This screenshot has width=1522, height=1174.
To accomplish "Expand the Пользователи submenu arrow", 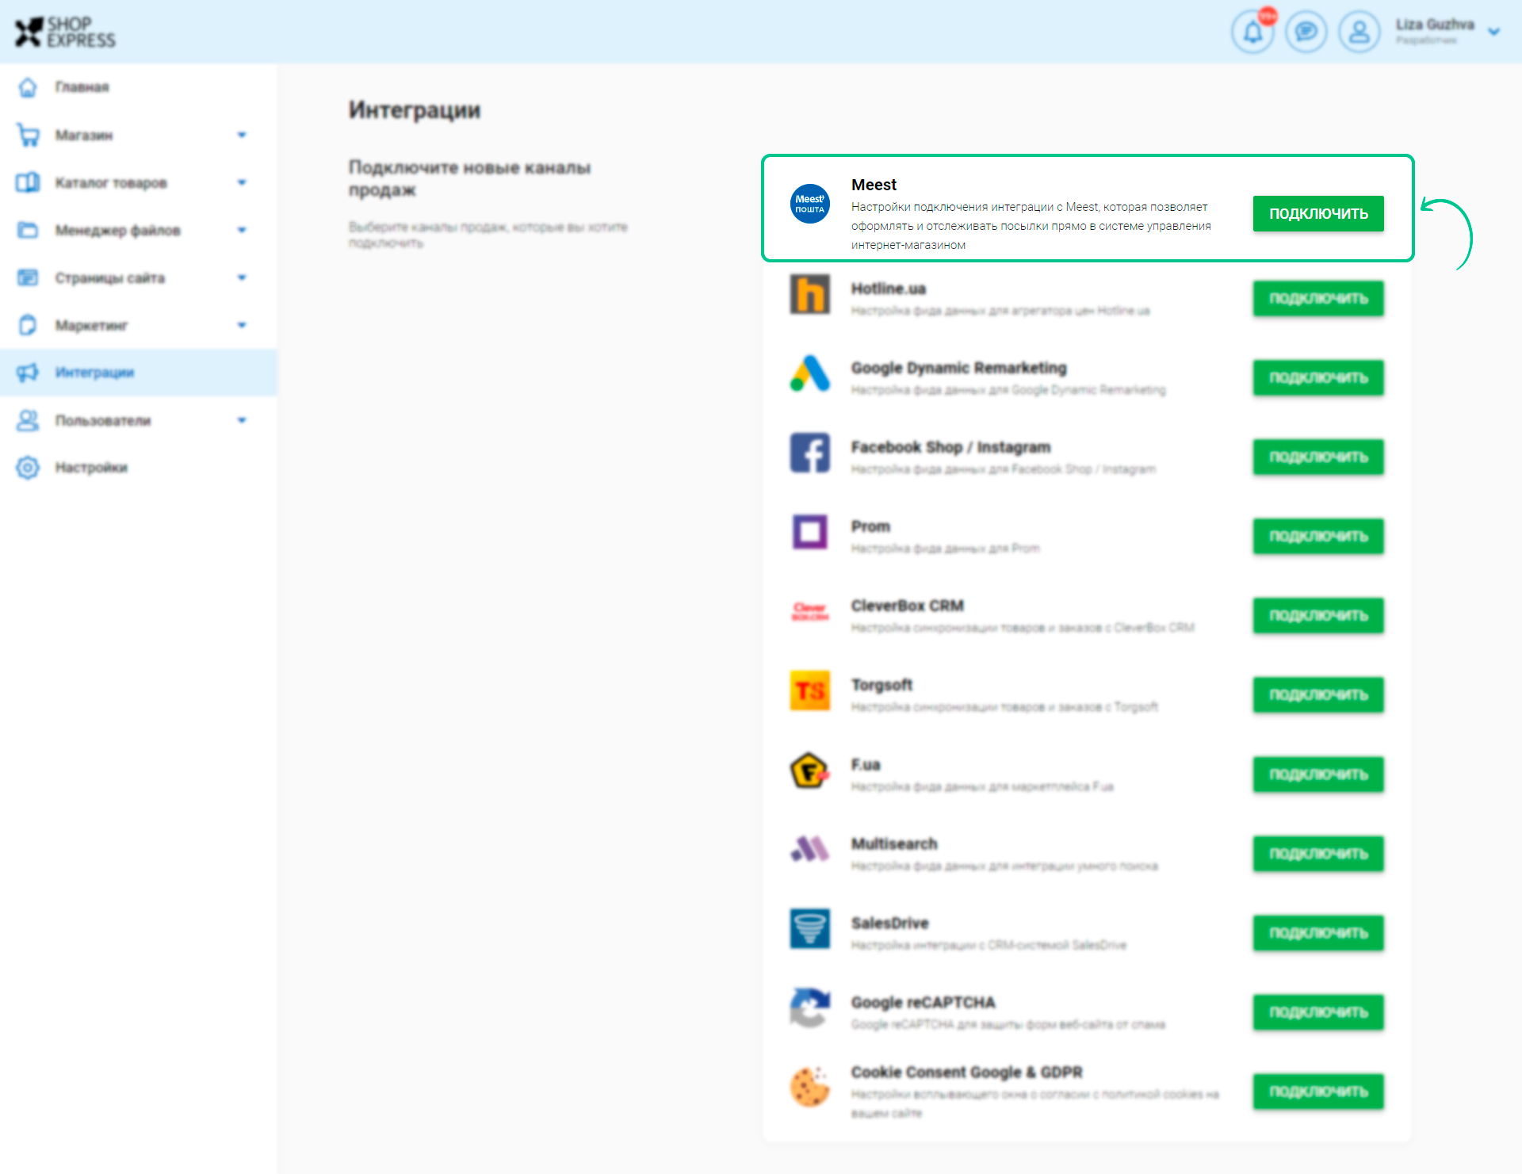I will coord(242,421).
